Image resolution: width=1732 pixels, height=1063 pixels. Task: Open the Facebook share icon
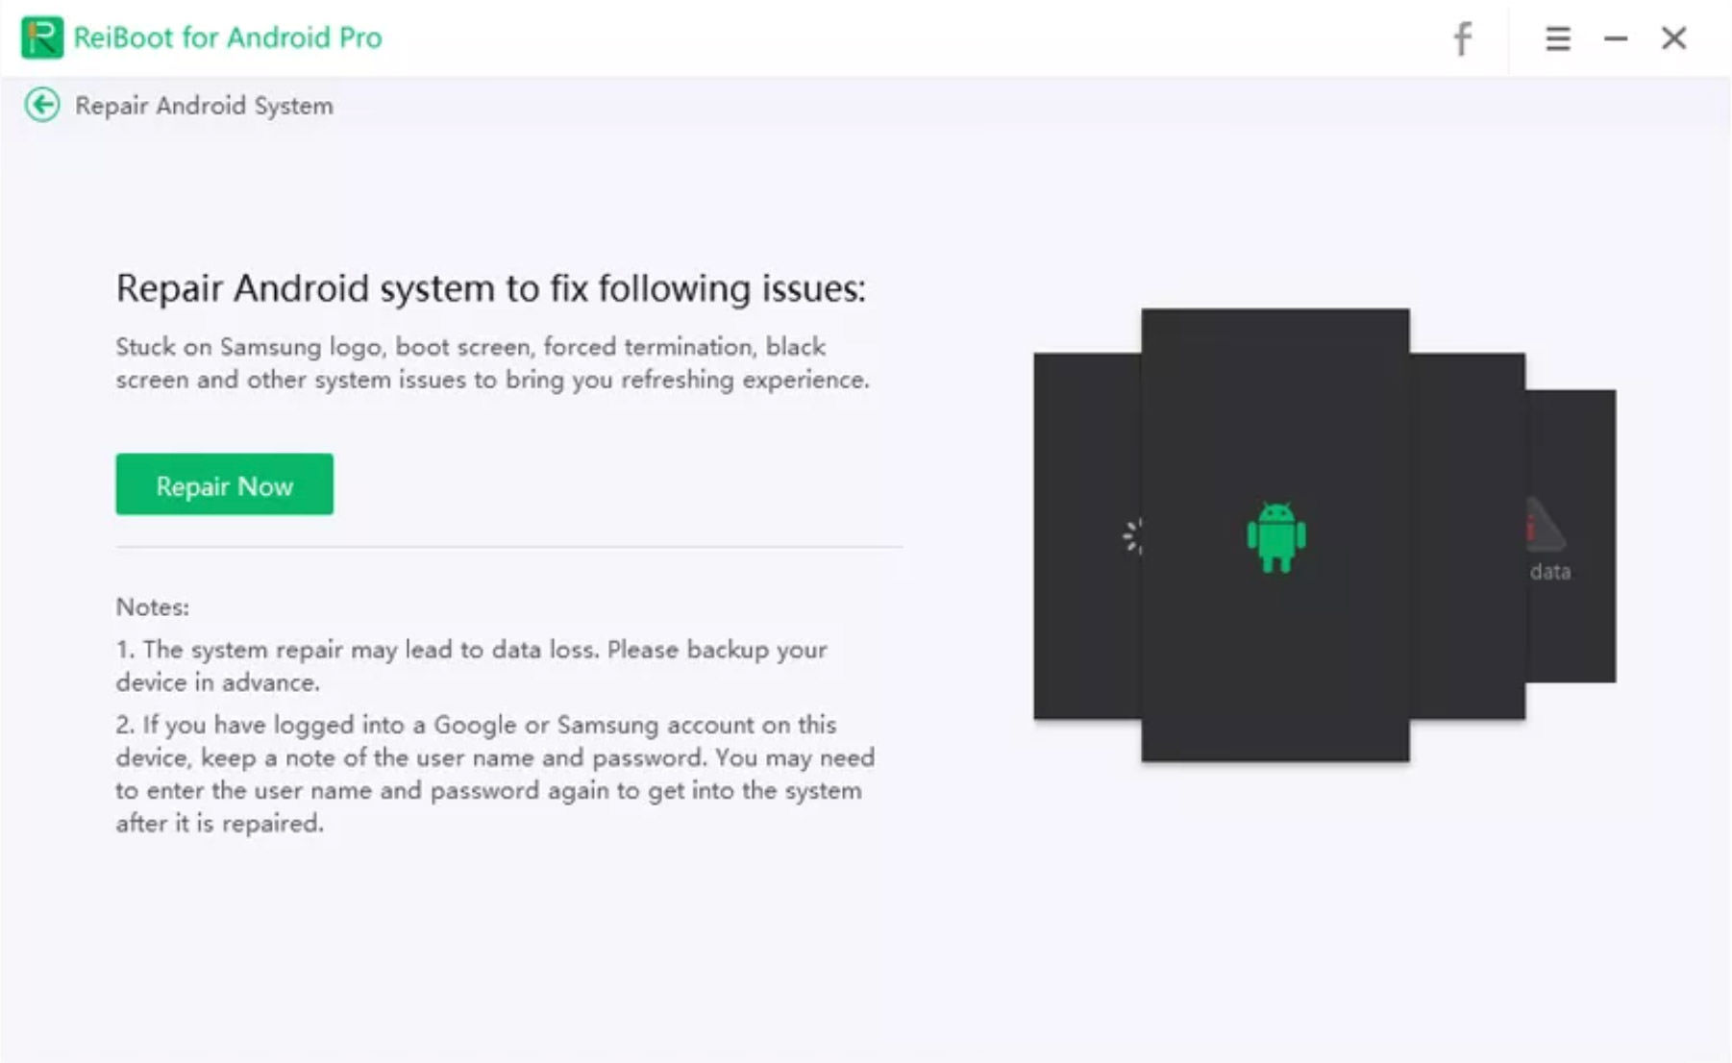click(1462, 38)
